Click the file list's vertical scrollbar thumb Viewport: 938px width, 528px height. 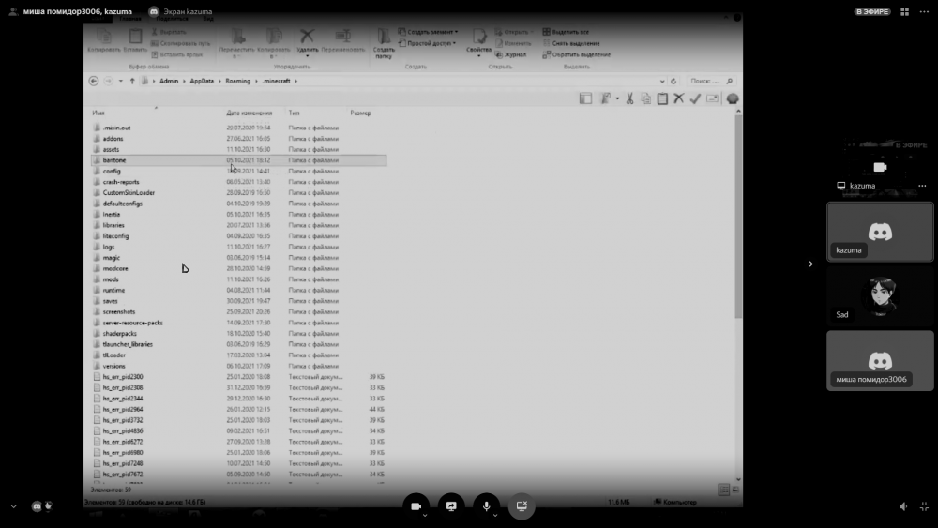(x=738, y=217)
